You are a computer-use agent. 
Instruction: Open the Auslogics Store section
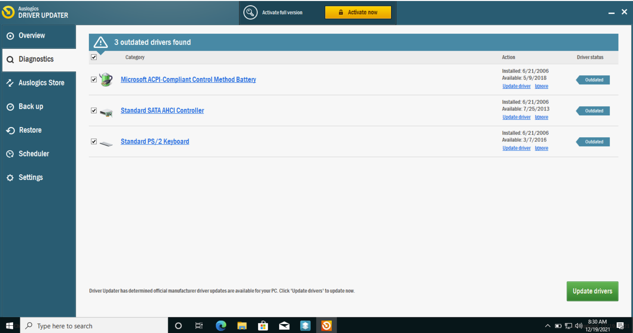click(x=39, y=83)
